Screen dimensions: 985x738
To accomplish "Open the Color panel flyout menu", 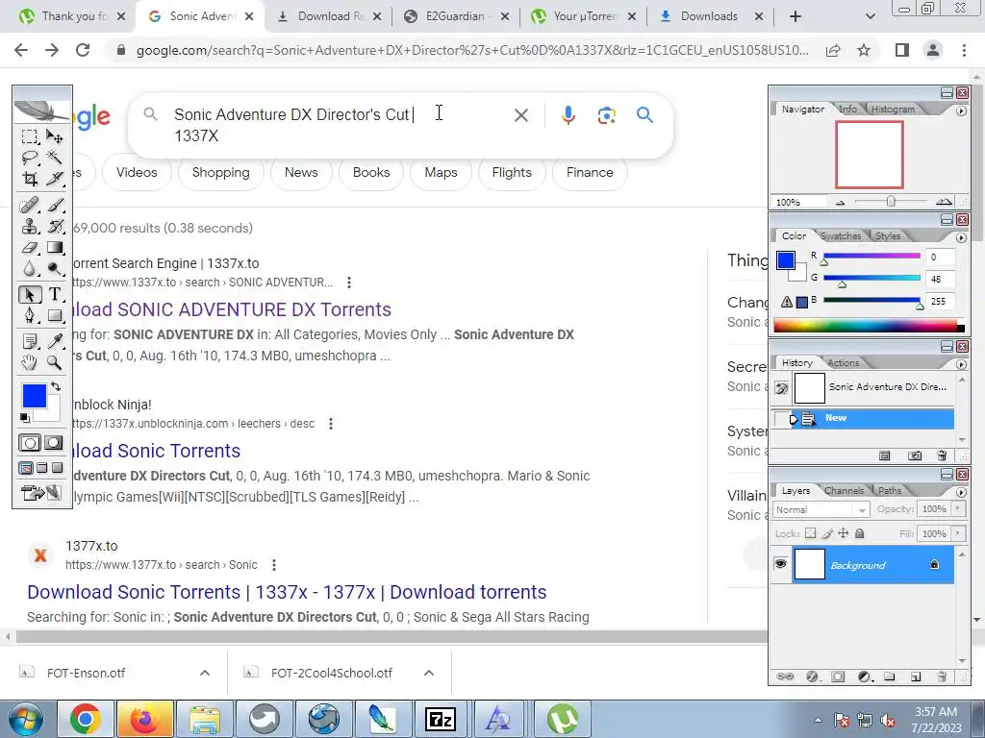I will coord(961,238).
